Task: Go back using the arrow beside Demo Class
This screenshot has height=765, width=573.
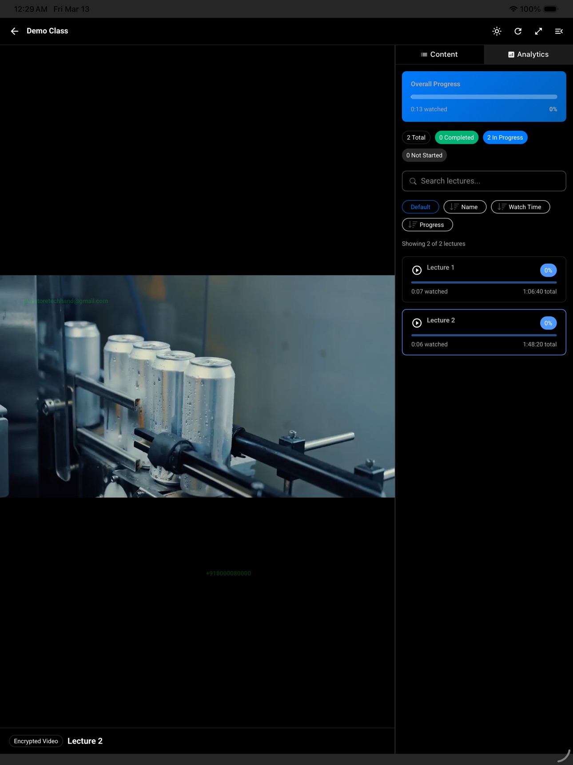Action: (x=15, y=31)
